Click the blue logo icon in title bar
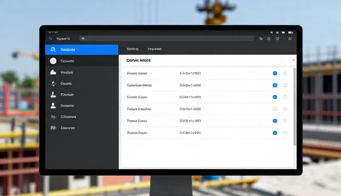The image size is (341, 196). coord(51,38)
